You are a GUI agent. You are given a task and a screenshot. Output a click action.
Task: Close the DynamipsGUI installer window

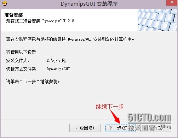coord(172,2)
